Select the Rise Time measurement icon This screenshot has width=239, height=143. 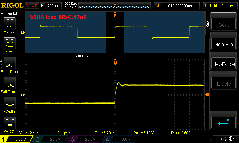click(x=10, y=63)
